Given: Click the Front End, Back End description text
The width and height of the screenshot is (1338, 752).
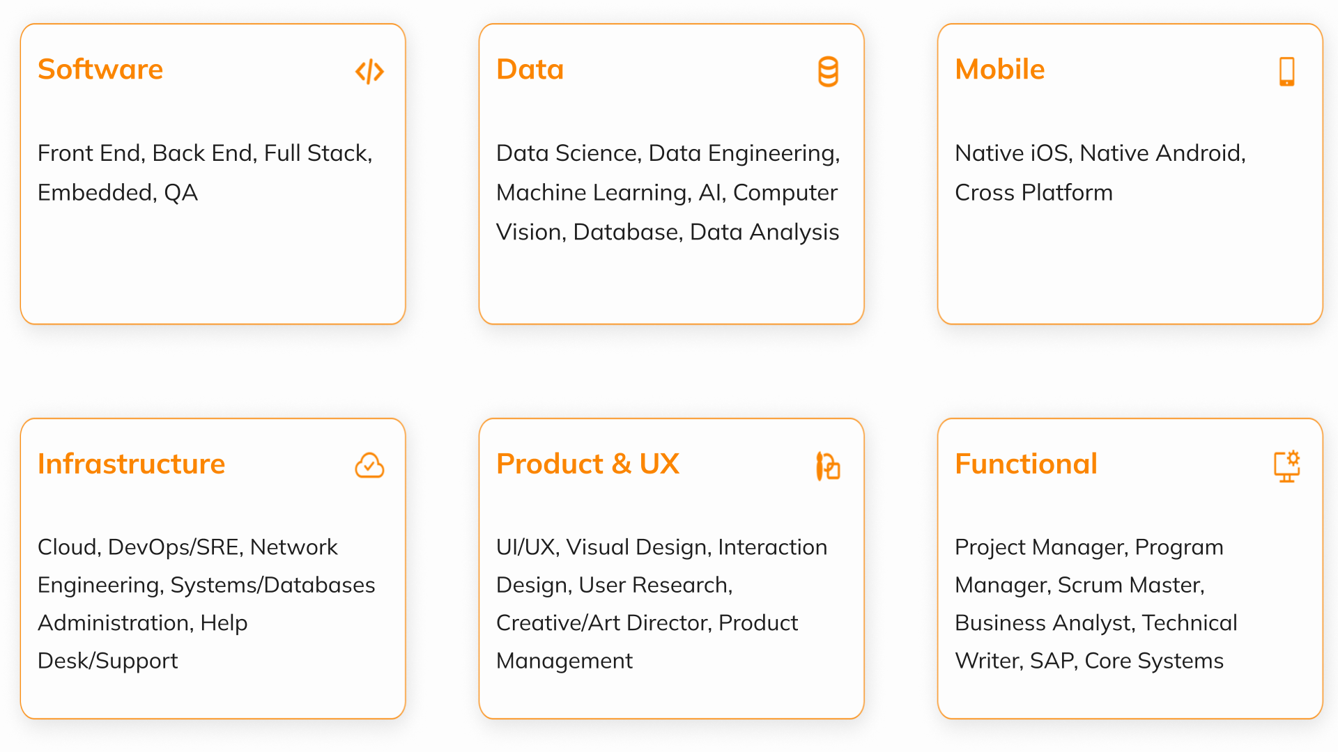Looking at the screenshot, I should [205, 173].
